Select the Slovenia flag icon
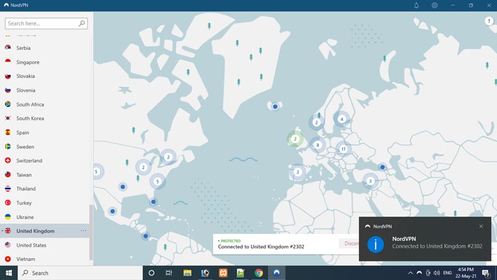The height and width of the screenshot is (280, 497). tap(8, 90)
